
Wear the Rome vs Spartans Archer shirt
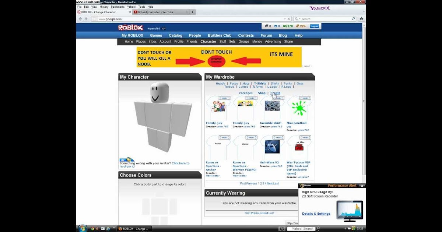point(224,137)
